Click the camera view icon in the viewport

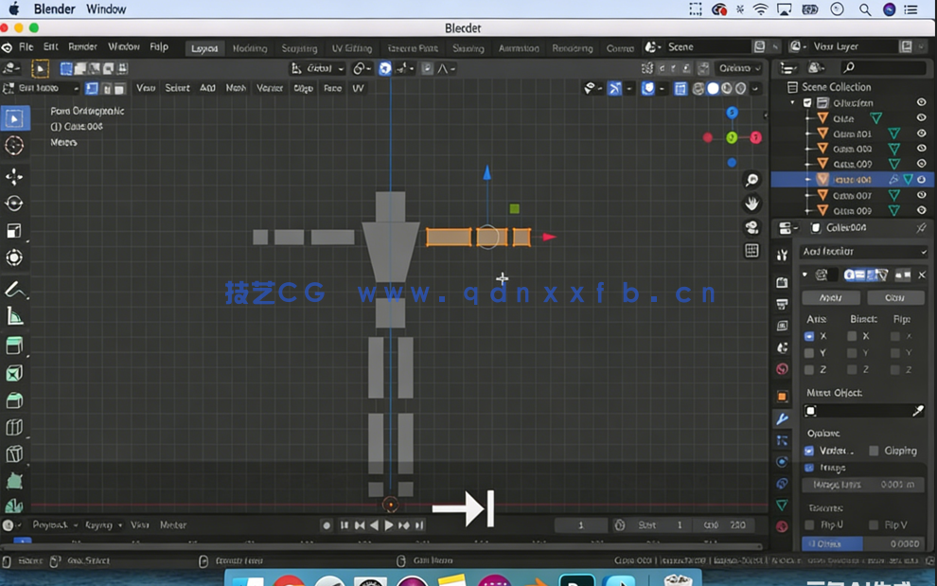tap(751, 225)
